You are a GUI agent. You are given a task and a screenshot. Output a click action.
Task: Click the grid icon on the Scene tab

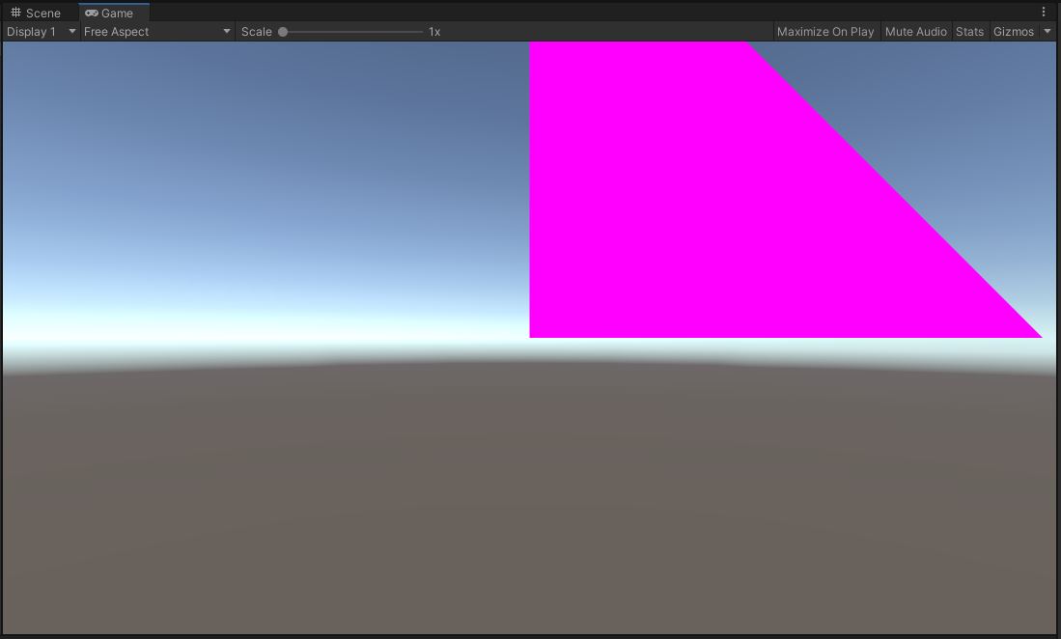click(14, 13)
